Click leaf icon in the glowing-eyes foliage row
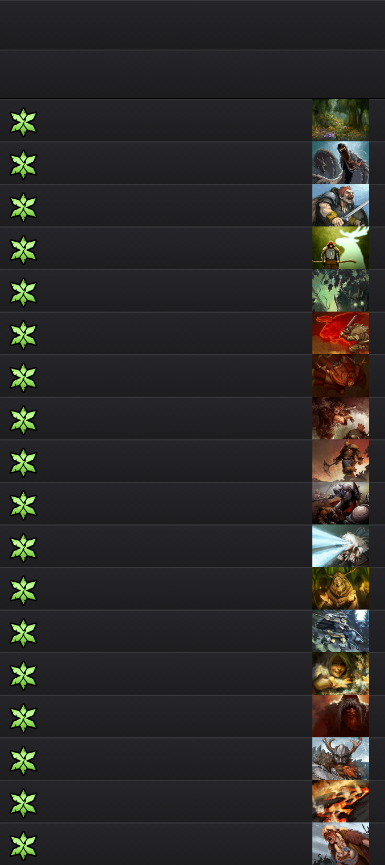Image resolution: width=385 pixels, height=865 pixels. (23, 292)
